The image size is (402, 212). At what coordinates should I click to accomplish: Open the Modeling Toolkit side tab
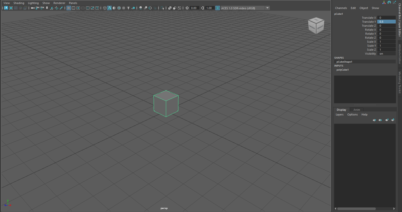pyautogui.click(x=400, y=82)
